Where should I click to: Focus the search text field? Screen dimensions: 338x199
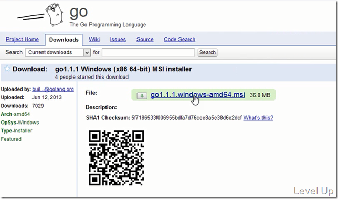point(148,52)
